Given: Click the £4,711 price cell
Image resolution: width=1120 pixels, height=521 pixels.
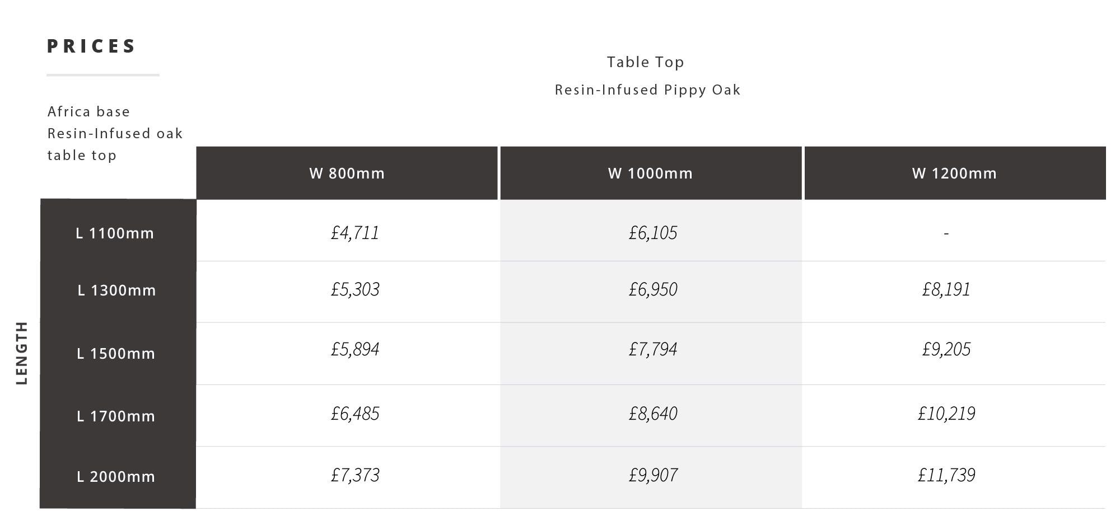Looking at the screenshot, I should 355,233.
